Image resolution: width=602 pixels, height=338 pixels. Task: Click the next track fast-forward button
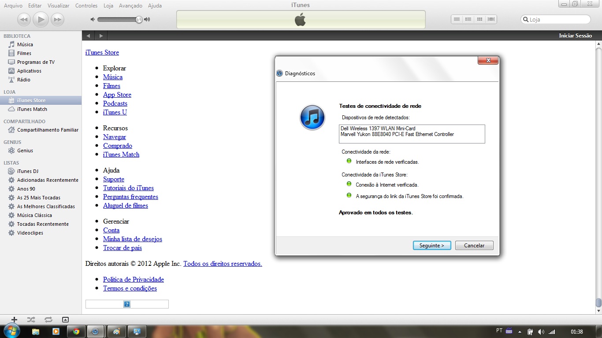(x=57, y=19)
